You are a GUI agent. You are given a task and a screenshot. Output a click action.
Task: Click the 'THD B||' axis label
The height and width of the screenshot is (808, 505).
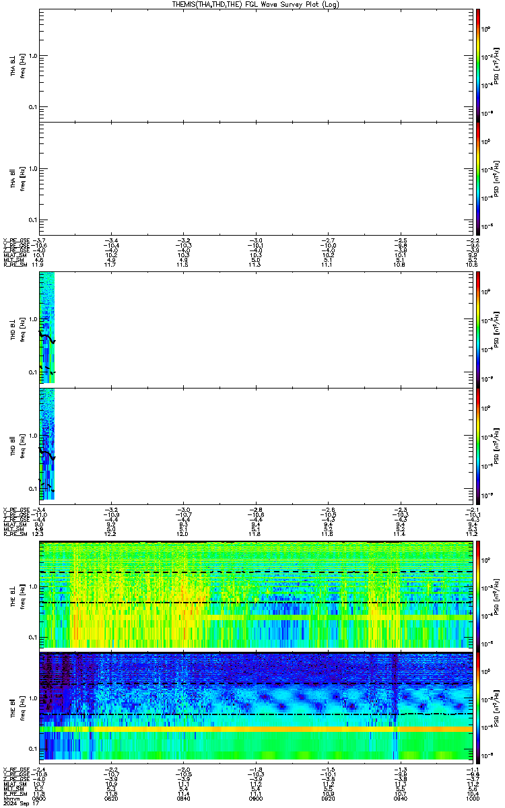13,445
